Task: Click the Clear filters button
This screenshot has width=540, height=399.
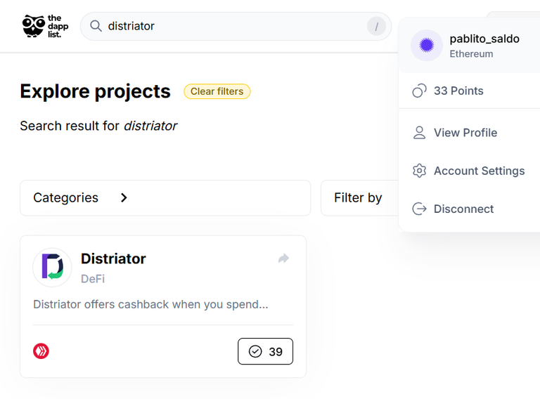Action: point(217,91)
